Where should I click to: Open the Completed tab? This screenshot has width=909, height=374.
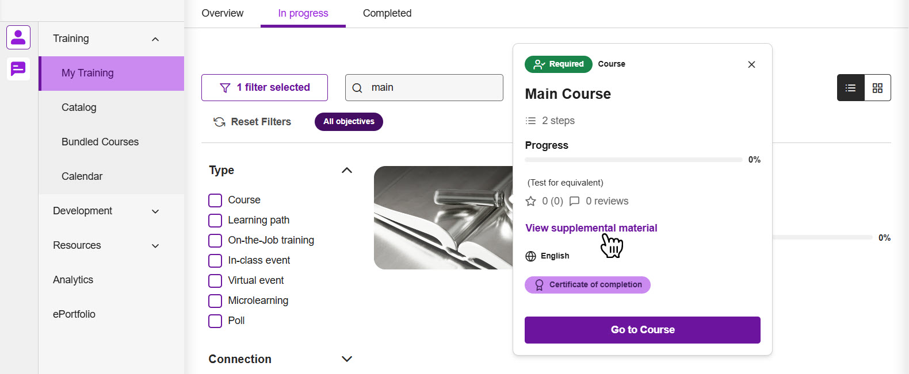[387, 13]
